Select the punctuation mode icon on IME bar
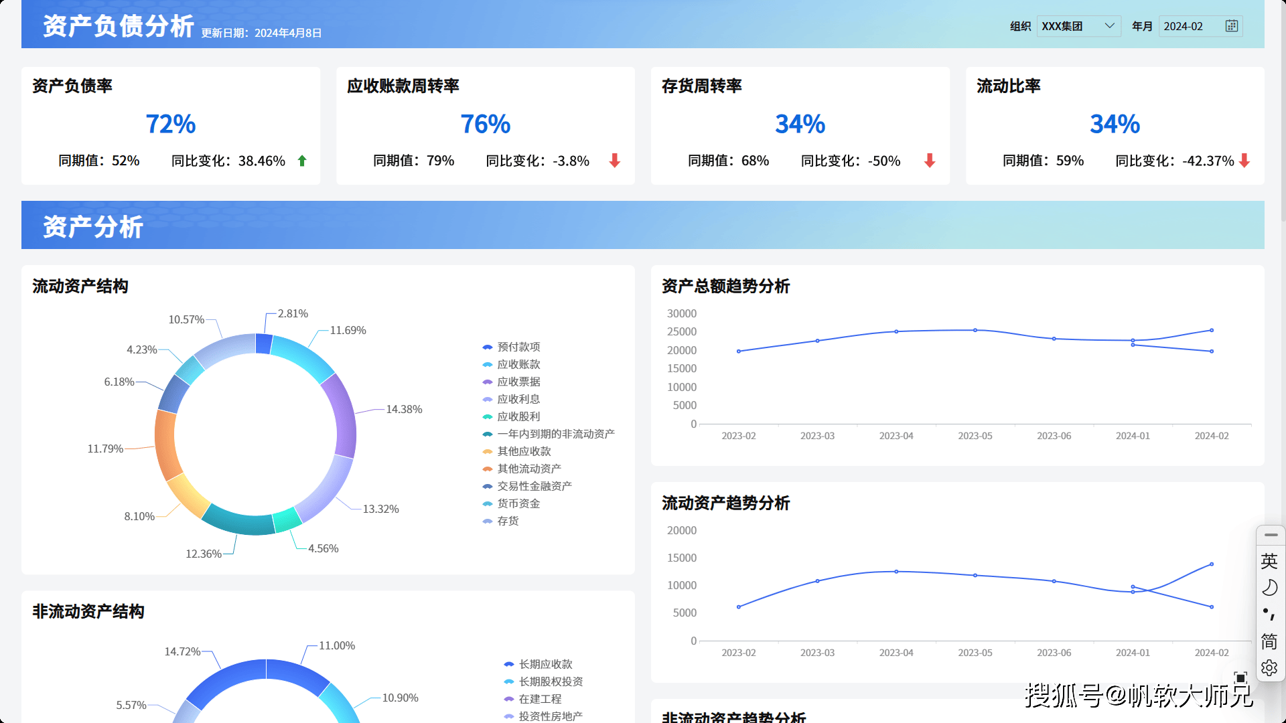 (1270, 613)
